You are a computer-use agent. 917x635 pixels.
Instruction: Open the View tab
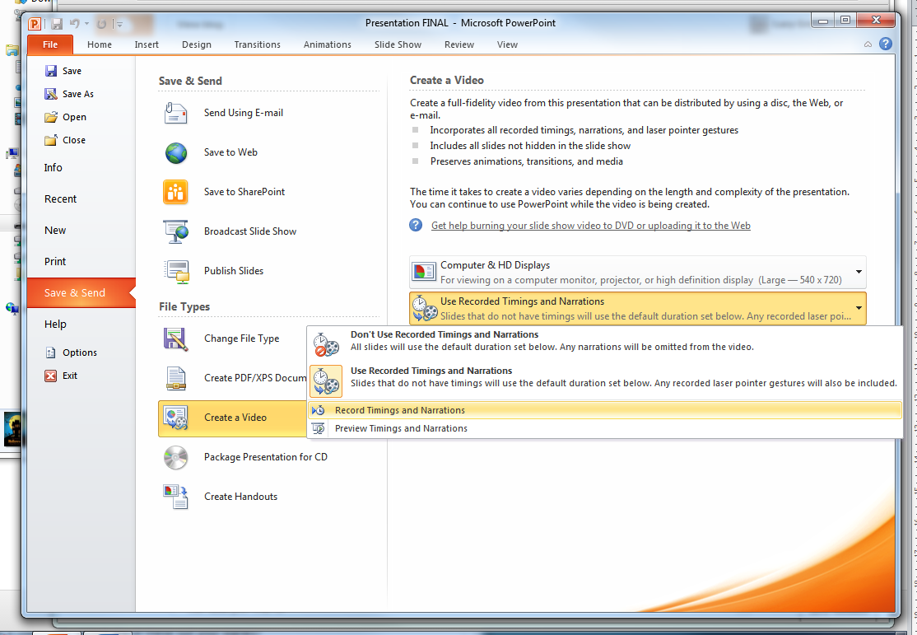click(x=507, y=44)
